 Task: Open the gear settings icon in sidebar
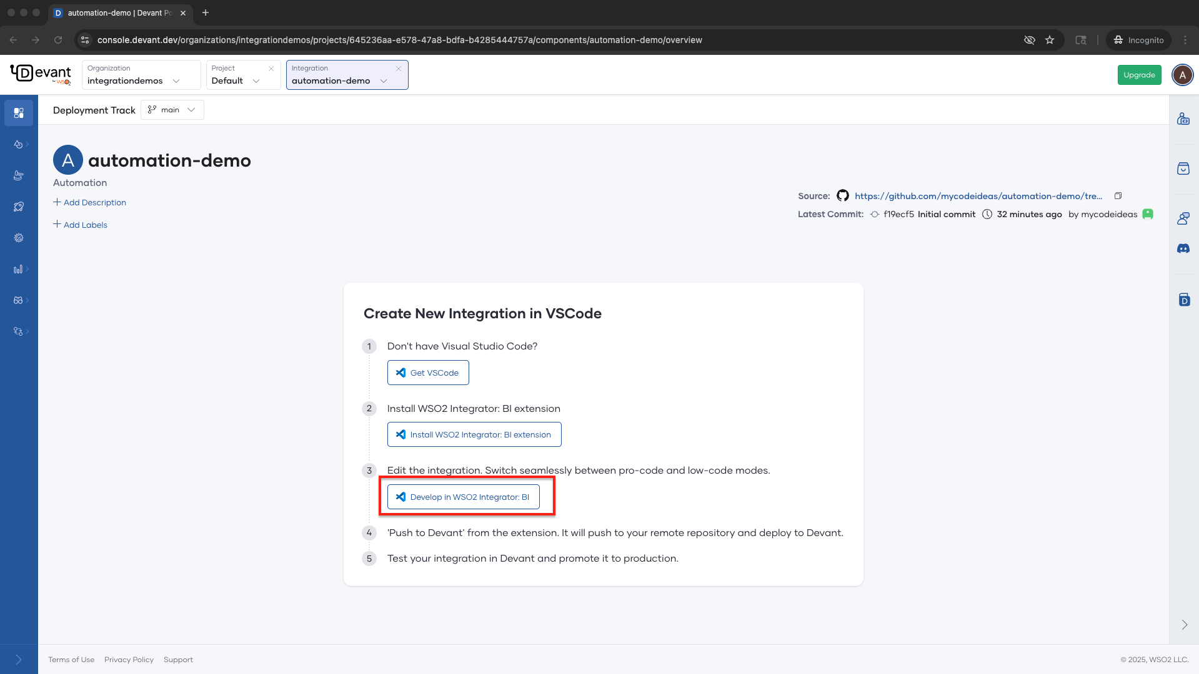pos(19,238)
